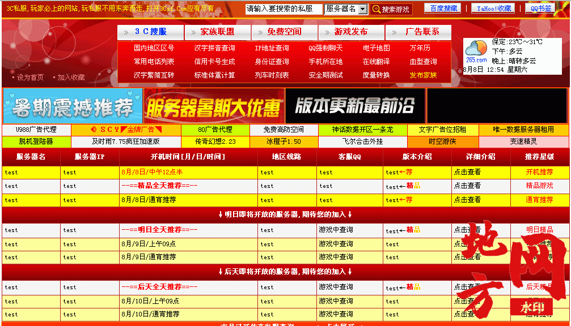The width and height of the screenshot is (571, 326).
Task: Open the 国内地区区号 link
Action: coord(154,48)
